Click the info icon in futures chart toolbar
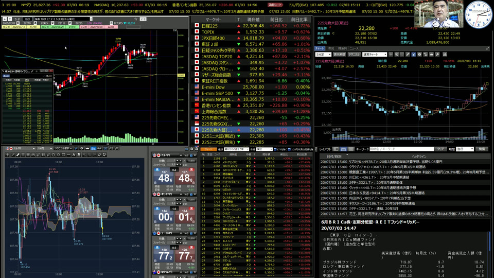This screenshot has height=278, width=494. pos(419,54)
